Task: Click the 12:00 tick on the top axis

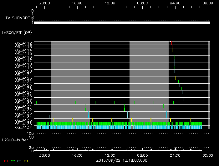Action: pyautogui.click(x=110, y=3)
